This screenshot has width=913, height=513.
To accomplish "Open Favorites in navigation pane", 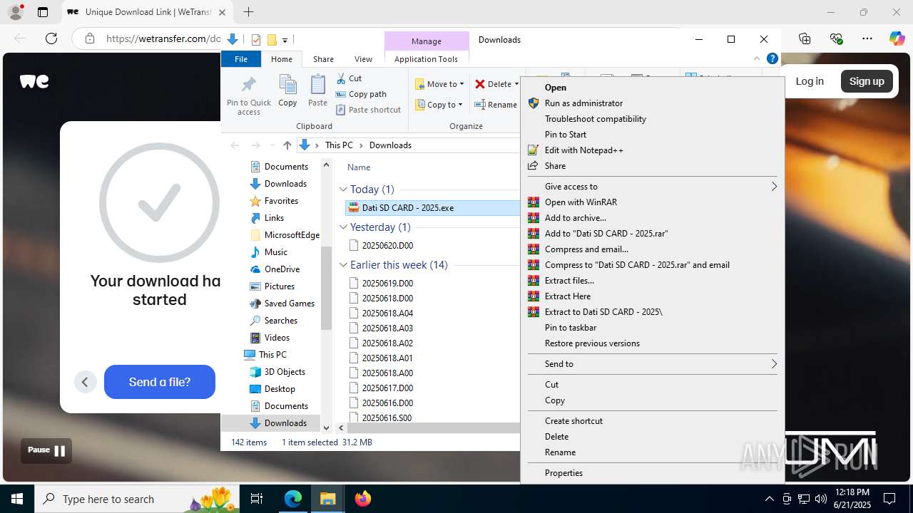I will (281, 201).
